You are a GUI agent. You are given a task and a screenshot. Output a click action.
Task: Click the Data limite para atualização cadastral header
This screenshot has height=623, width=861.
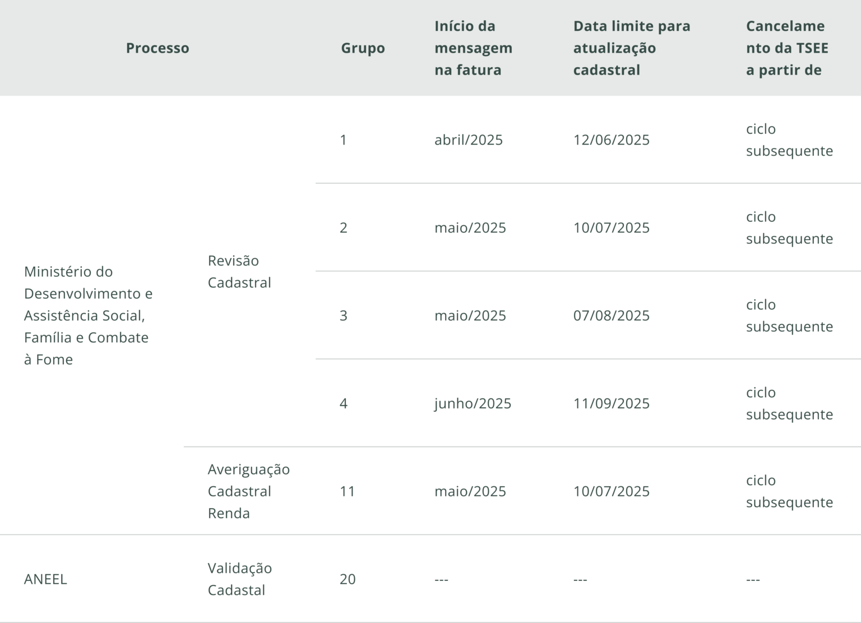(x=632, y=48)
